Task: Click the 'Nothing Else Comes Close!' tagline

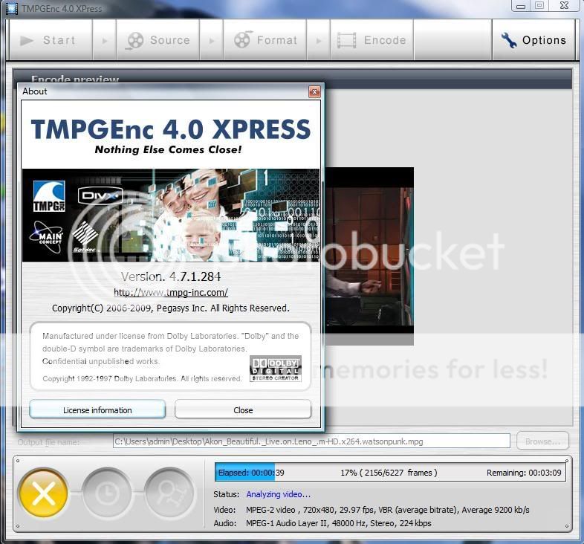Action: coord(169,149)
